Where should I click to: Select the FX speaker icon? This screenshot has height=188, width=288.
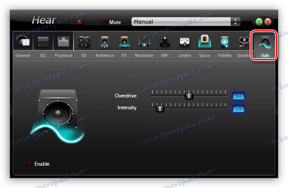[x=124, y=42]
